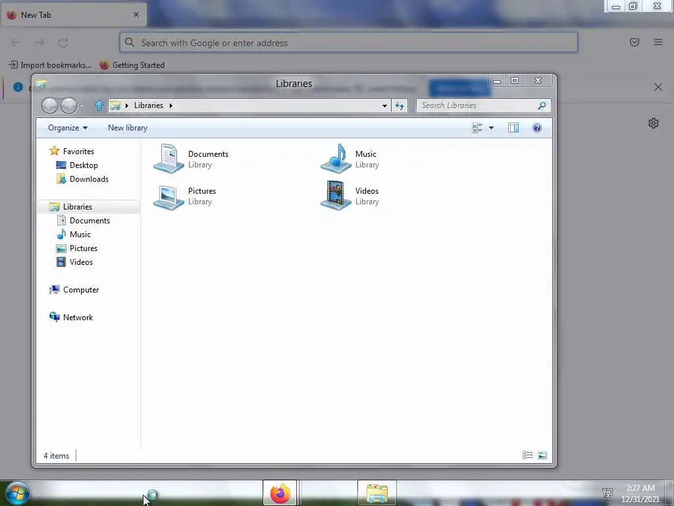Click root breadcrumb arrow before Libraries
674x506 pixels.
[x=127, y=105]
